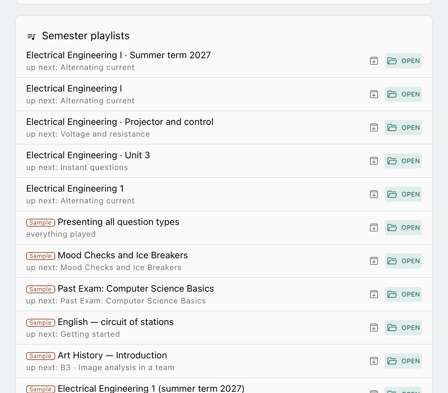This screenshot has width=448, height=393.
Task: Open the 'Presenting all question types' sample
Action: coord(403,228)
